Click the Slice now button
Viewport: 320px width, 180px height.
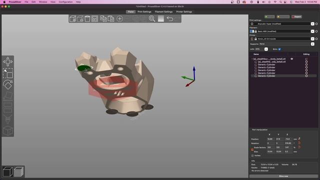(283, 176)
